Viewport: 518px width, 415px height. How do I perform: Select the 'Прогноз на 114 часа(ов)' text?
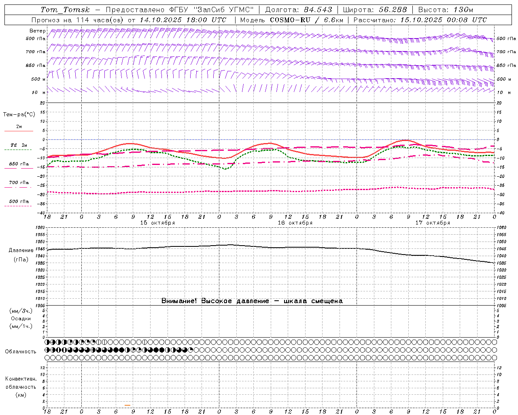[x=78, y=20]
